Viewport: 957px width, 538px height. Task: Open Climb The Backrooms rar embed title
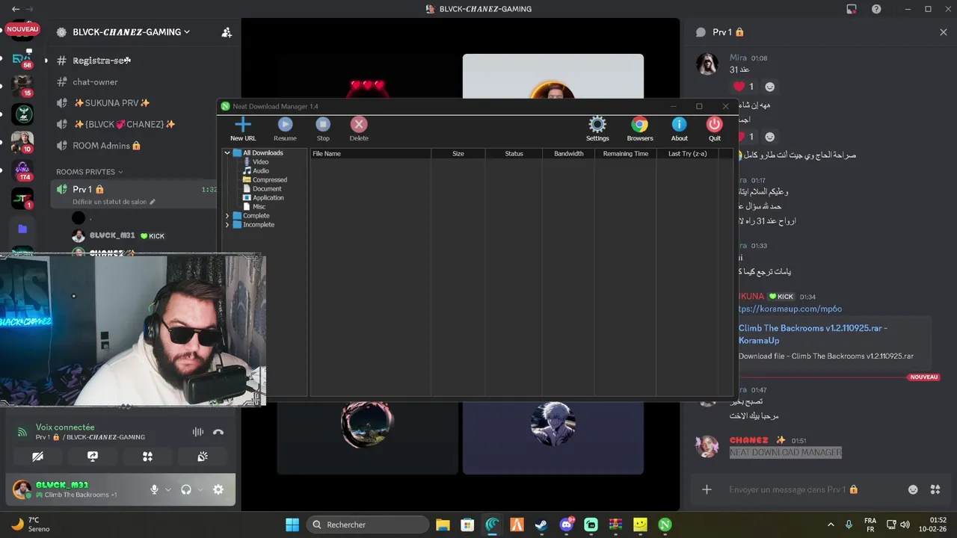click(x=813, y=334)
